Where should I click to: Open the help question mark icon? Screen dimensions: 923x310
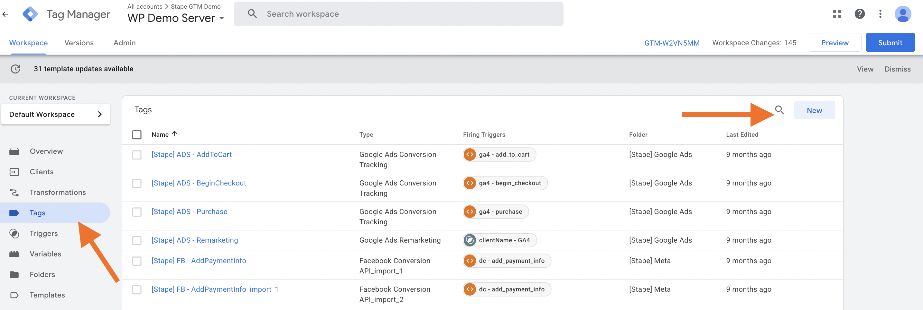pyautogui.click(x=859, y=14)
